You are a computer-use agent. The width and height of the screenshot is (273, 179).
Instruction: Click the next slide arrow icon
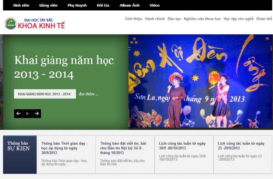pyautogui.click(x=36, y=113)
